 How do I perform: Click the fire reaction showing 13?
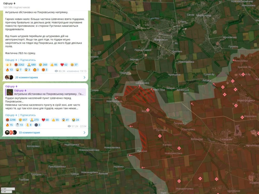pos(9,70)
